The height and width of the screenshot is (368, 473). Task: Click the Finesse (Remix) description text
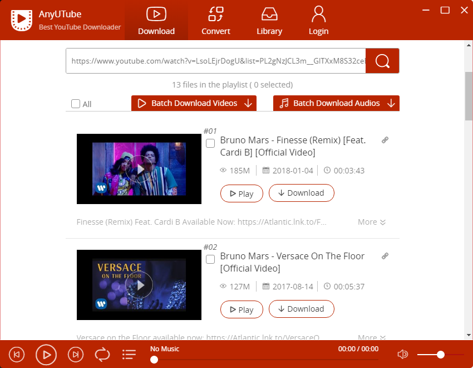201,222
